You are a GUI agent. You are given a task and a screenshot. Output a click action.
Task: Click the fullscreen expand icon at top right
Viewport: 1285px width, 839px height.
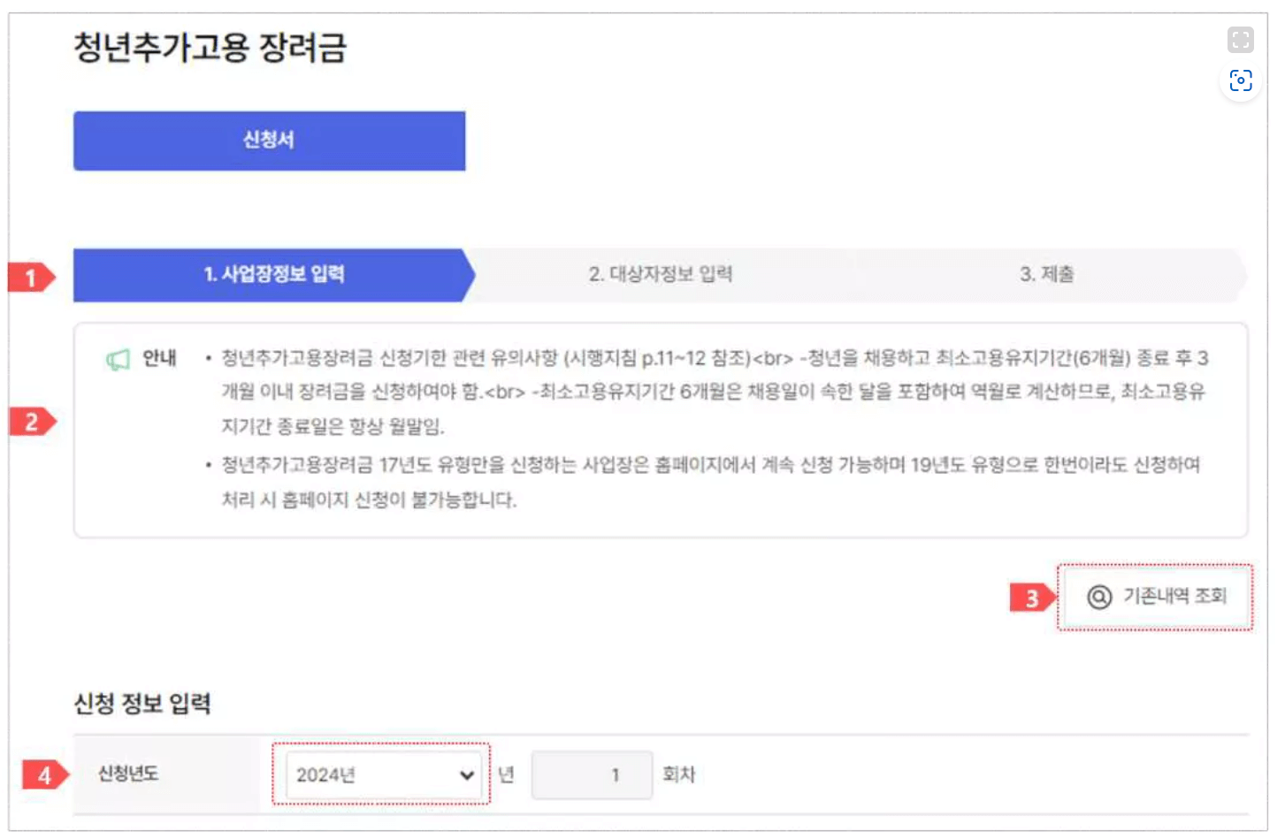1242,39
